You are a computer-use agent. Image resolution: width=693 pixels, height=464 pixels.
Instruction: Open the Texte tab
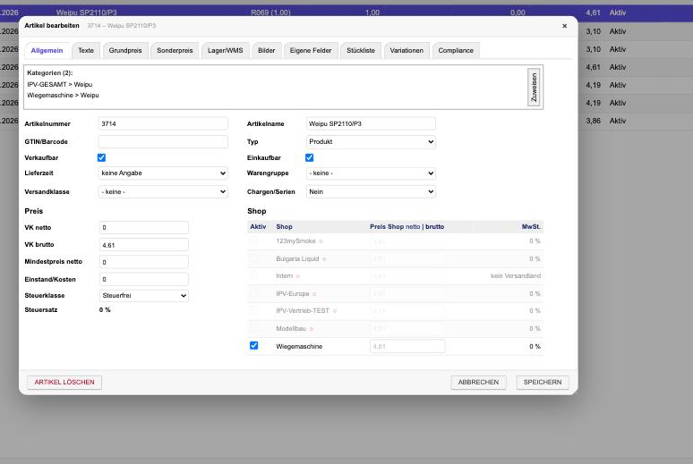(x=86, y=50)
